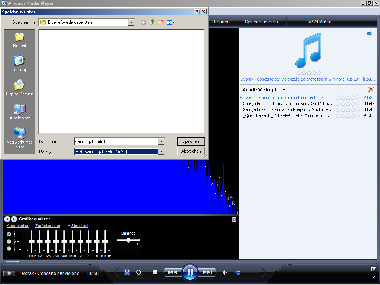This screenshot has width=380, height=285.
Task: Open the MSN Music tab
Action: 320,22
